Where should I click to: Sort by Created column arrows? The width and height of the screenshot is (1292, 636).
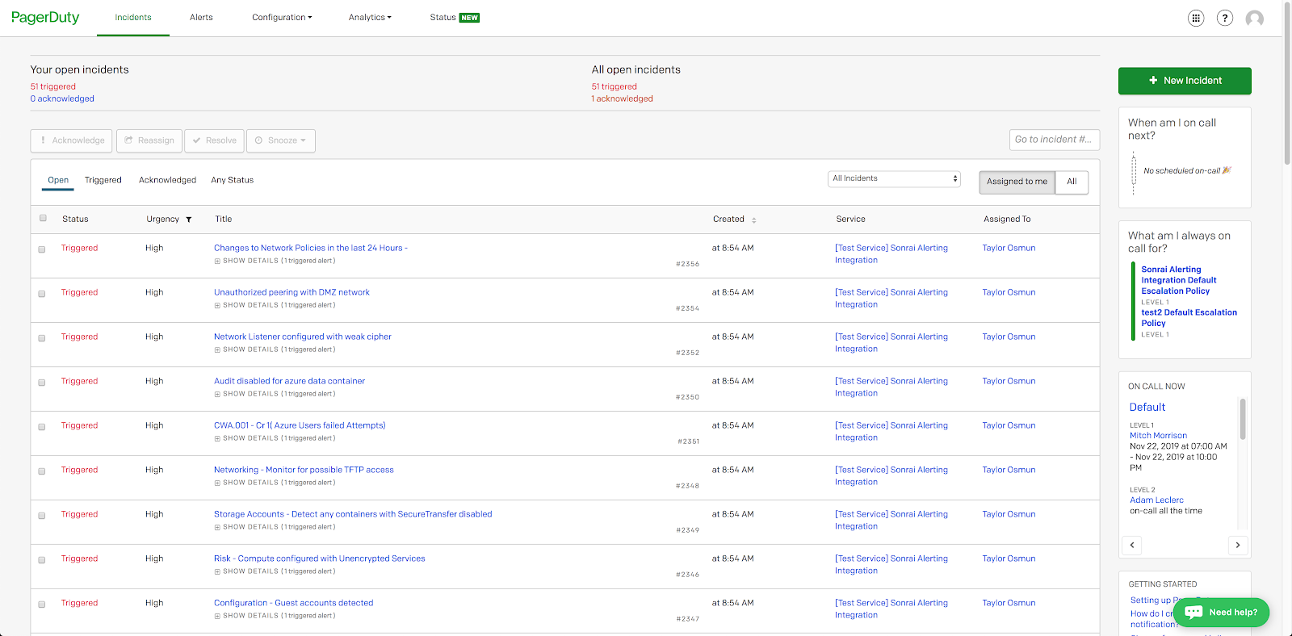(x=753, y=220)
